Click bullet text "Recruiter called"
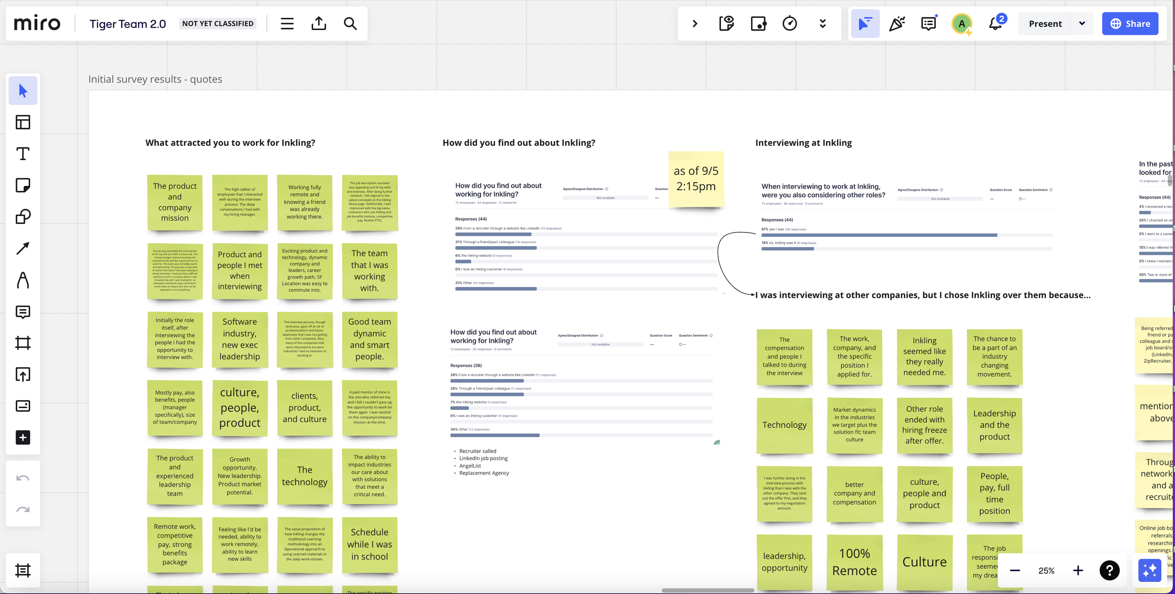Screen dimensions: 1175x594 coord(478,451)
